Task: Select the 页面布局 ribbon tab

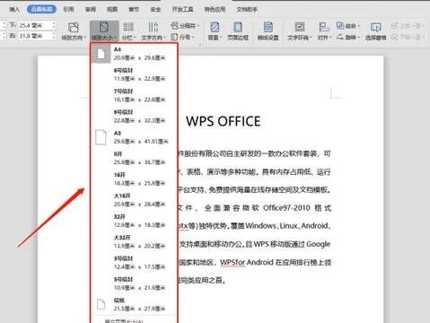Action: tap(41, 9)
